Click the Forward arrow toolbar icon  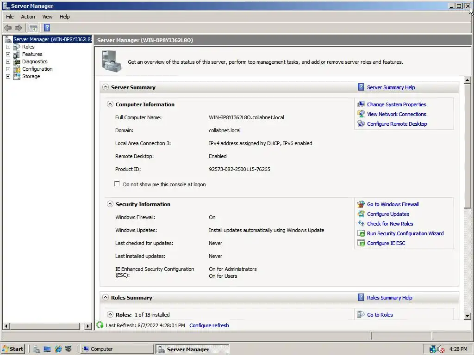coord(19,28)
